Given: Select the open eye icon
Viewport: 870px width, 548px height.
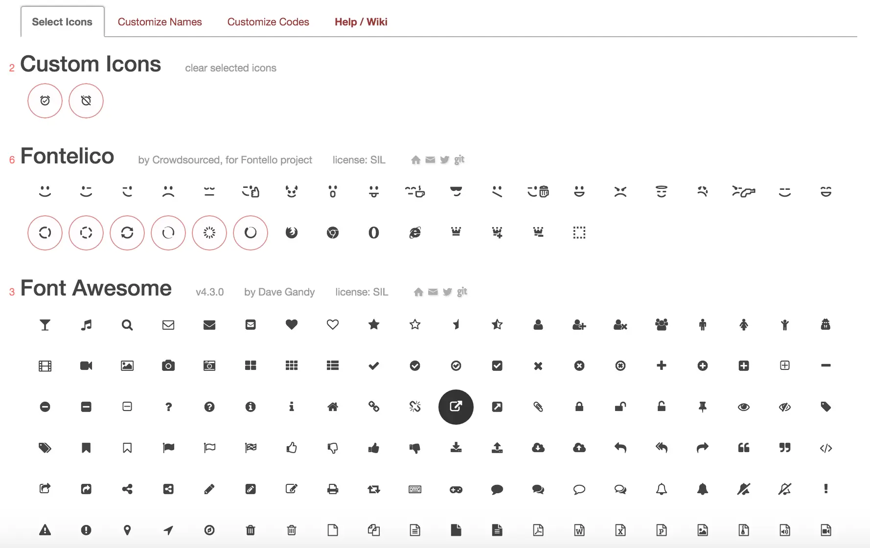Looking at the screenshot, I should [x=744, y=407].
